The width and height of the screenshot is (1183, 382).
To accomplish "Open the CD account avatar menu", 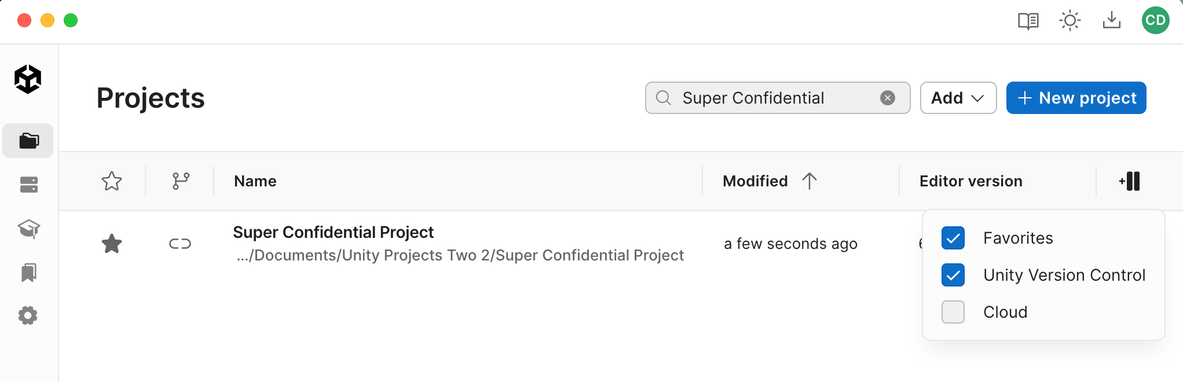I will tap(1155, 21).
